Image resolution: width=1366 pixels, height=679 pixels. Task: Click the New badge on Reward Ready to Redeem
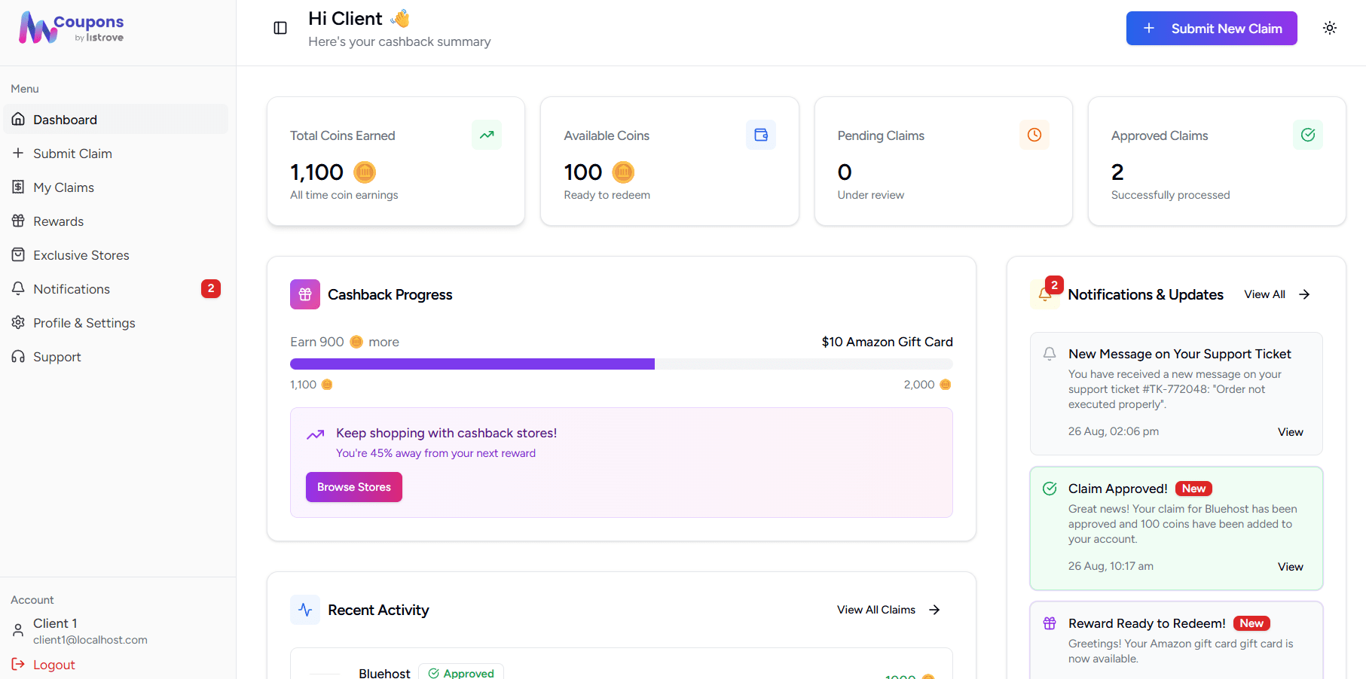(1251, 623)
